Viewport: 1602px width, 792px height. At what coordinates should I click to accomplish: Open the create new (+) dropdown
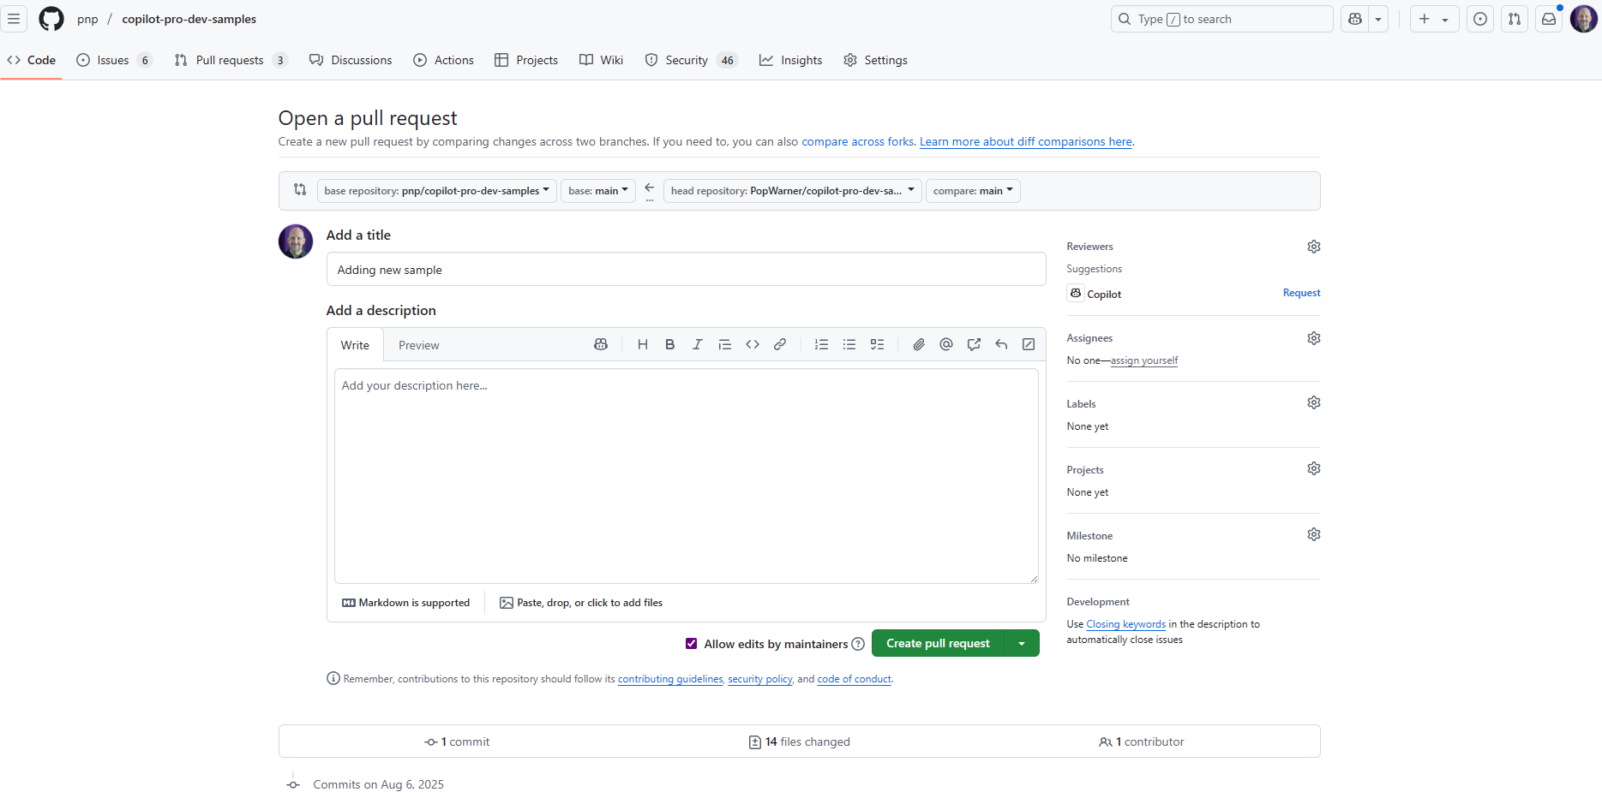[x=1434, y=19]
